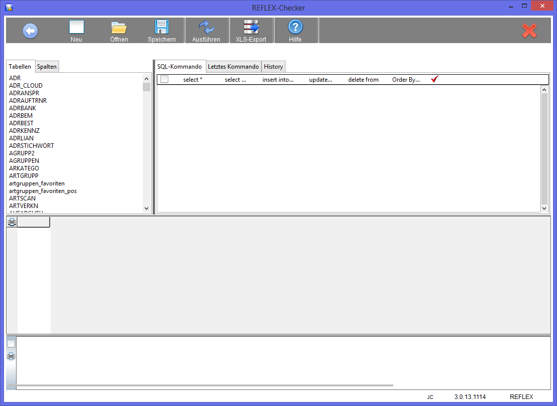Click printer icon in results grid
The image size is (557, 406).
click(x=12, y=222)
